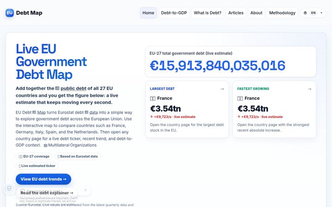Close the privacy notice popup
The width and height of the screenshot is (332, 207).
click(x=86, y=190)
